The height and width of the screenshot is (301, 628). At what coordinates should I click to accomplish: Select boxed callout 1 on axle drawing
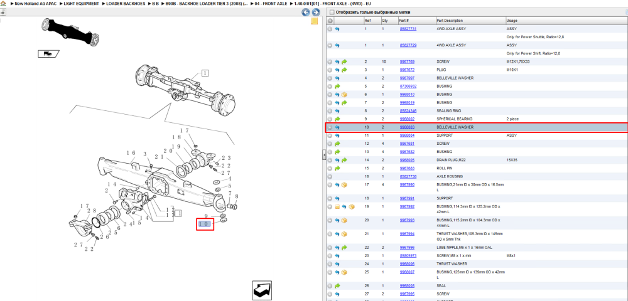[x=205, y=73]
